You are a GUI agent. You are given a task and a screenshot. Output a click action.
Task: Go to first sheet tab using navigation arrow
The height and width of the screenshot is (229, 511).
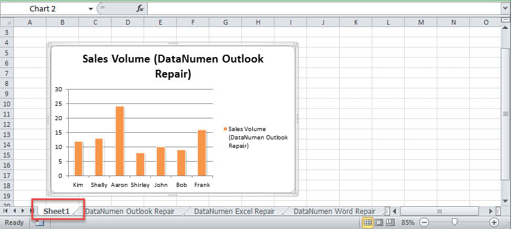(x=6, y=211)
